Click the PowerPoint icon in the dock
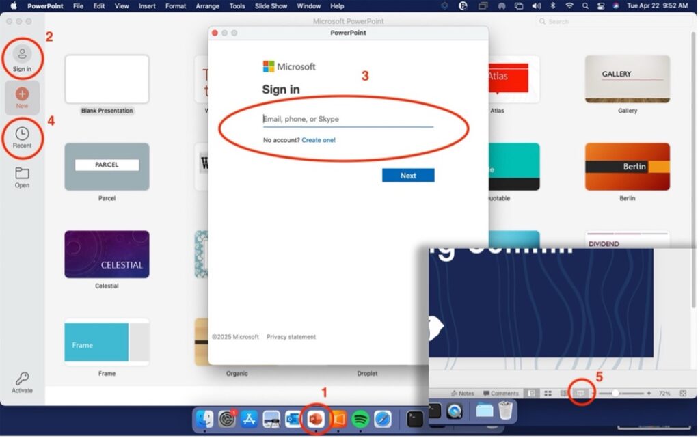Image resolution: width=700 pixels, height=438 pixels. coord(316,420)
